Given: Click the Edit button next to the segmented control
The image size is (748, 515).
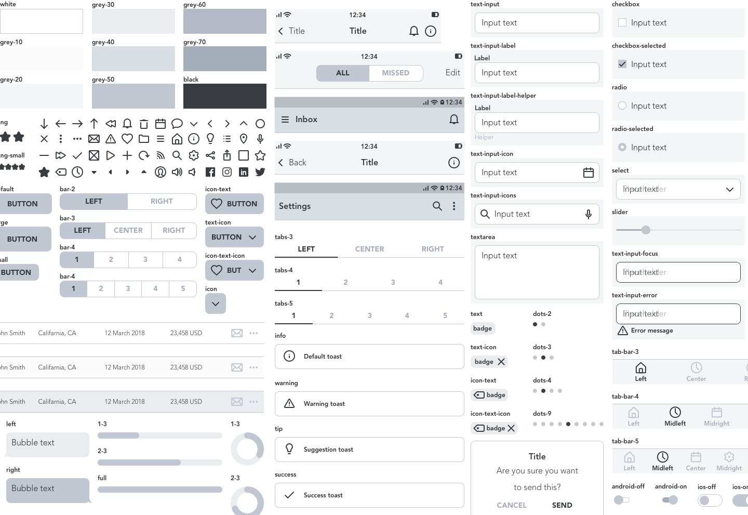Looking at the screenshot, I should point(452,73).
